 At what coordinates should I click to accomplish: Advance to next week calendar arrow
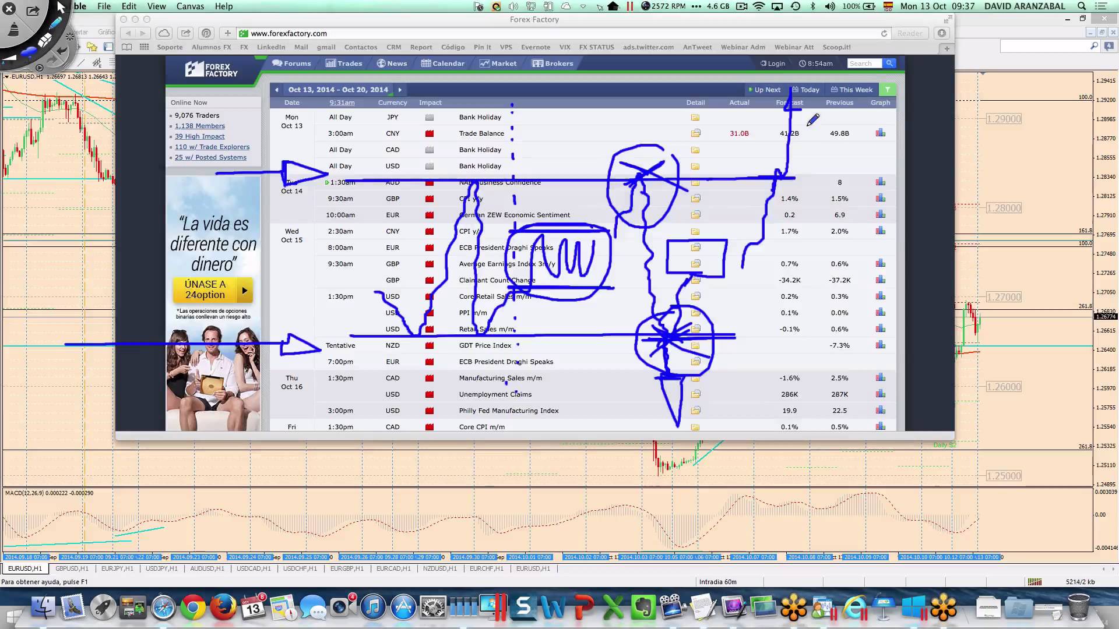[x=400, y=90]
